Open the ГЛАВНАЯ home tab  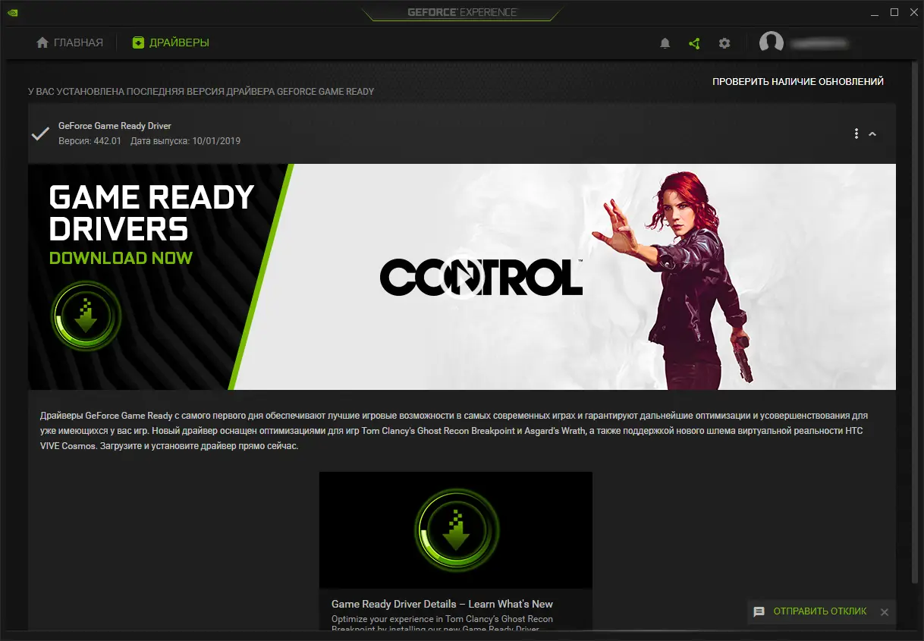point(70,42)
